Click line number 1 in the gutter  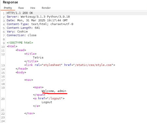click(4, 13)
